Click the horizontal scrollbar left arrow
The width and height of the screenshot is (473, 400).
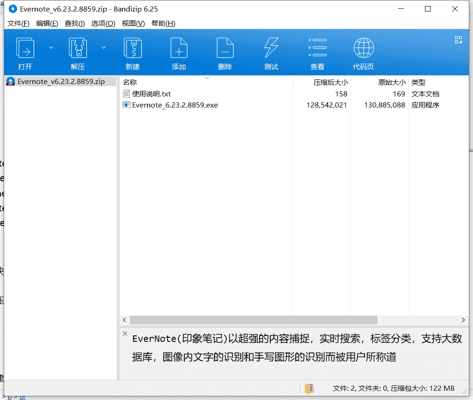pos(125,320)
